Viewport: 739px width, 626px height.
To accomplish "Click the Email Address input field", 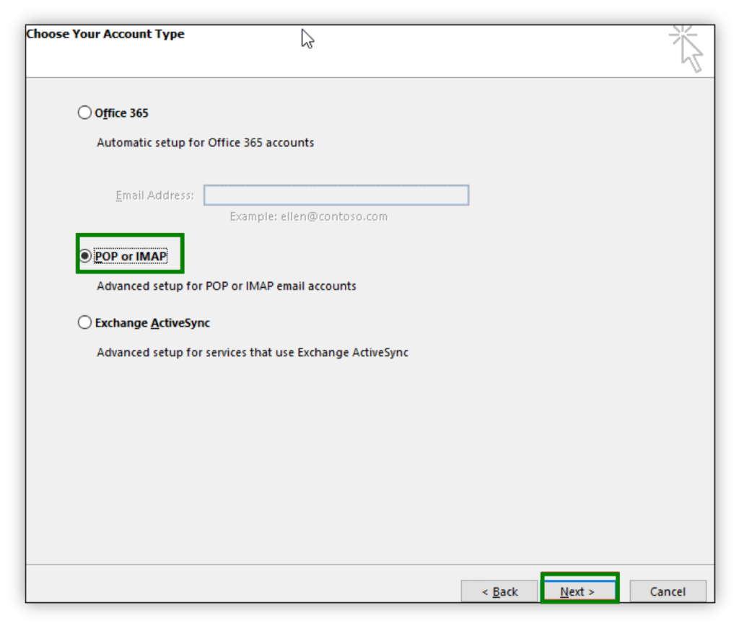I will (336, 195).
